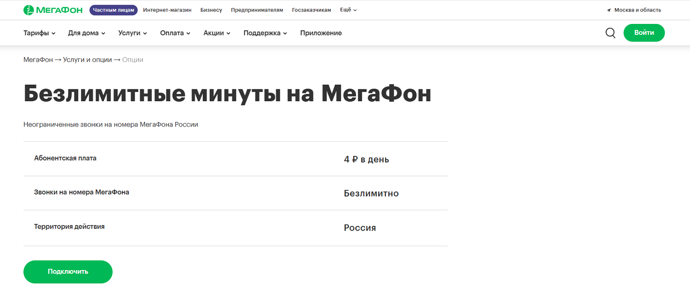Open Интернет-магазин link

pyautogui.click(x=167, y=10)
